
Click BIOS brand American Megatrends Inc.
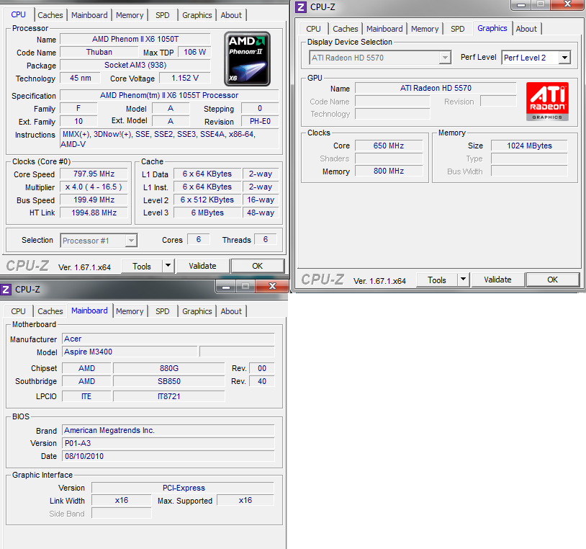(x=168, y=430)
